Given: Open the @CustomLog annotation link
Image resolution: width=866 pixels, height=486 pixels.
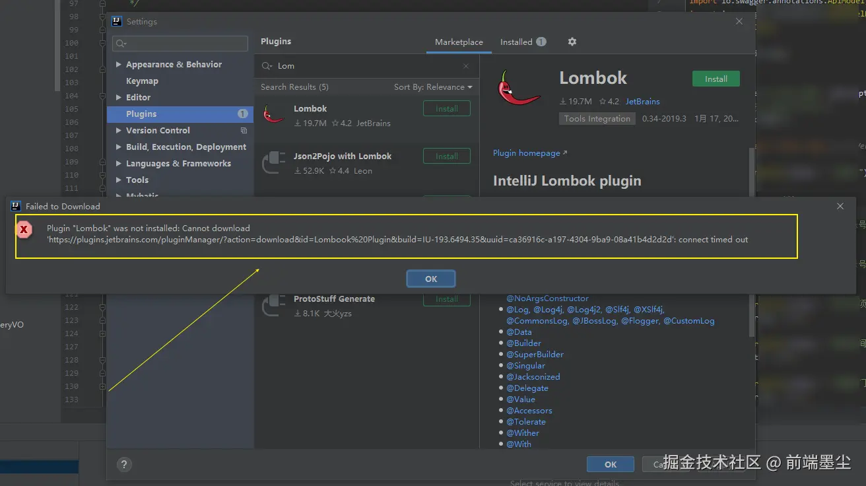Looking at the screenshot, I should point(689,321).
